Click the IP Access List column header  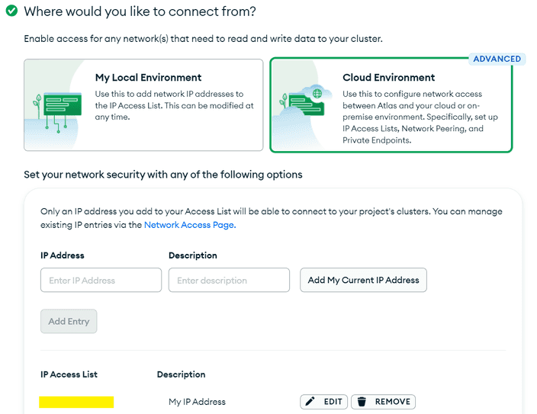coord(69,374)
